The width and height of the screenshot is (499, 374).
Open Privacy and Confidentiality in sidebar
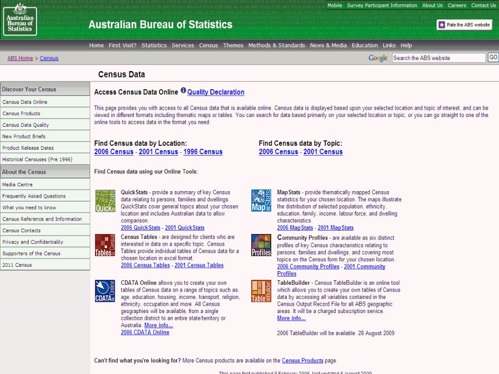pyautogui.click(x=45, y=242)
